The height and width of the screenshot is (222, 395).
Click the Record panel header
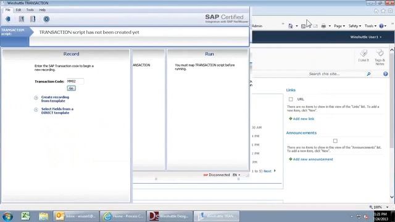71,54
